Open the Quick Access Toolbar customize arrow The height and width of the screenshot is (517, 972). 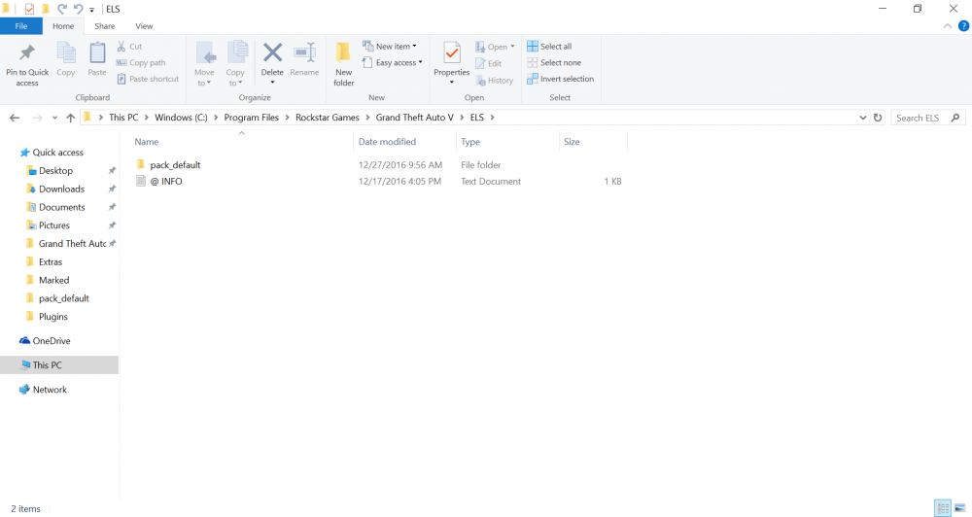point(91,10)
